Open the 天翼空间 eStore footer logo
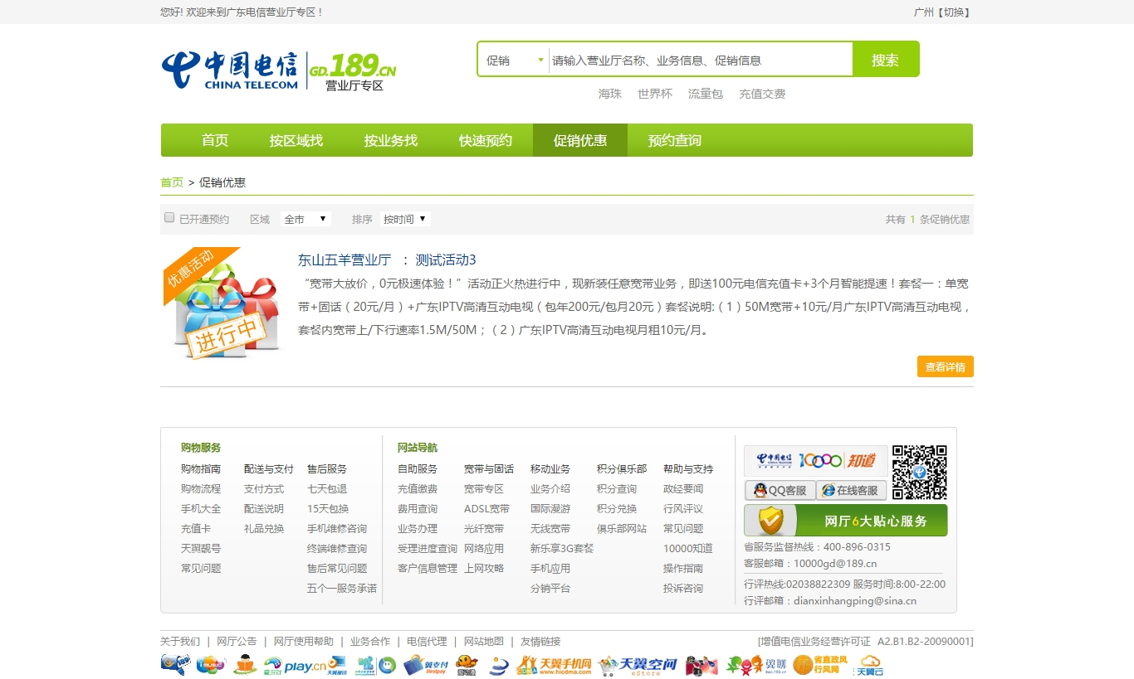Image resolution: width=1134 pixels, height=679 pixels. (x=638, y=666)
